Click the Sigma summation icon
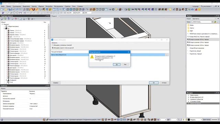This screenshot has height=124, width=220. pos(186,10)
